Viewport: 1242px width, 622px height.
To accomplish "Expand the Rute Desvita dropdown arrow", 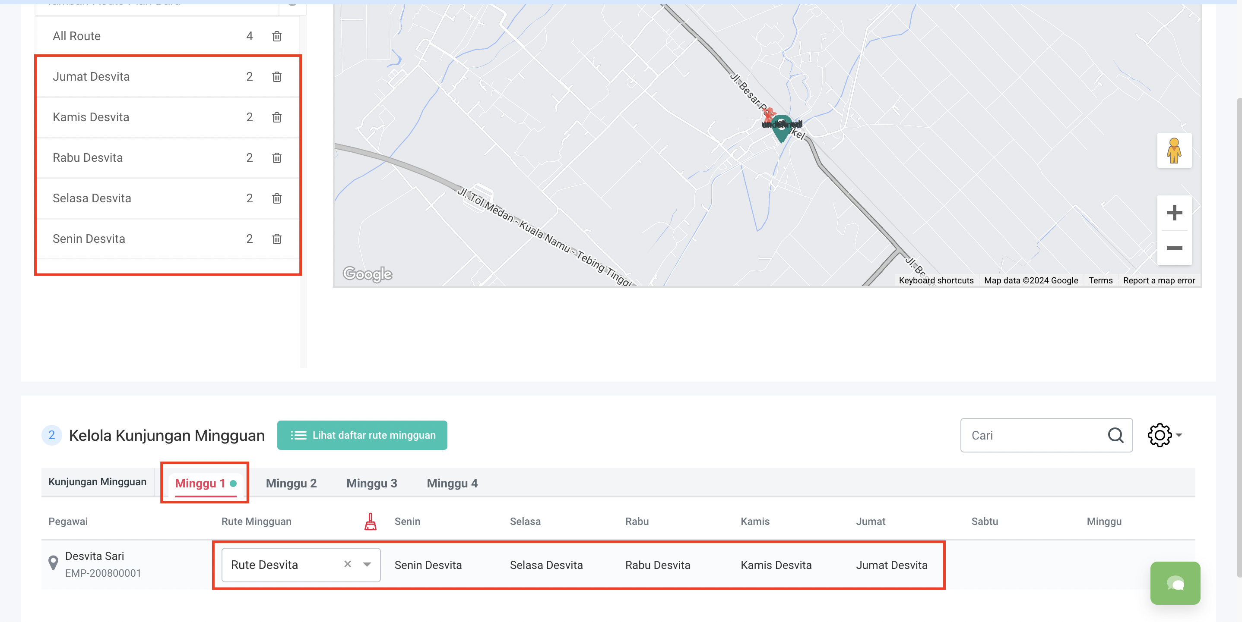I will (367, 565).
